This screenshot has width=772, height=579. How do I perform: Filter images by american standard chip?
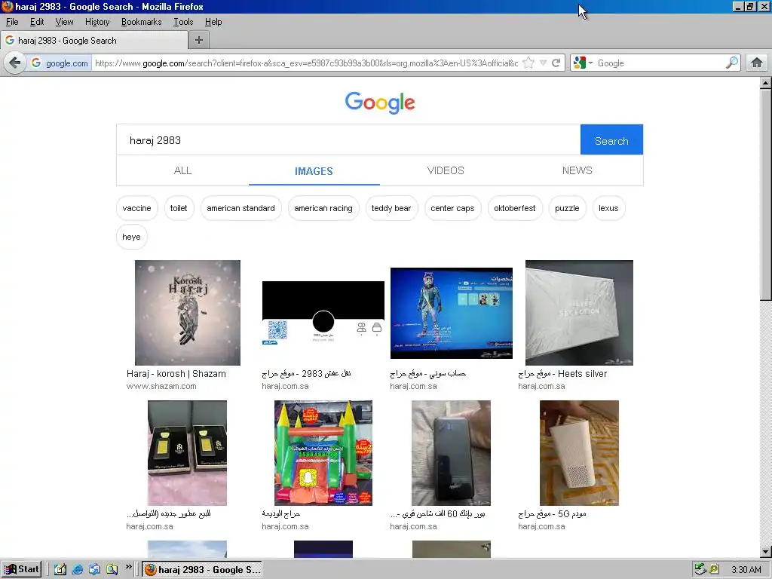tap(240, 208)
